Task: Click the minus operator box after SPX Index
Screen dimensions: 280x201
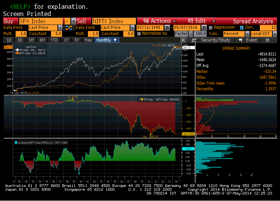Action: 67,21
